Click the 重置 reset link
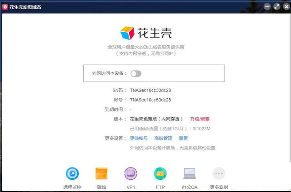 [x=183, y=138]
